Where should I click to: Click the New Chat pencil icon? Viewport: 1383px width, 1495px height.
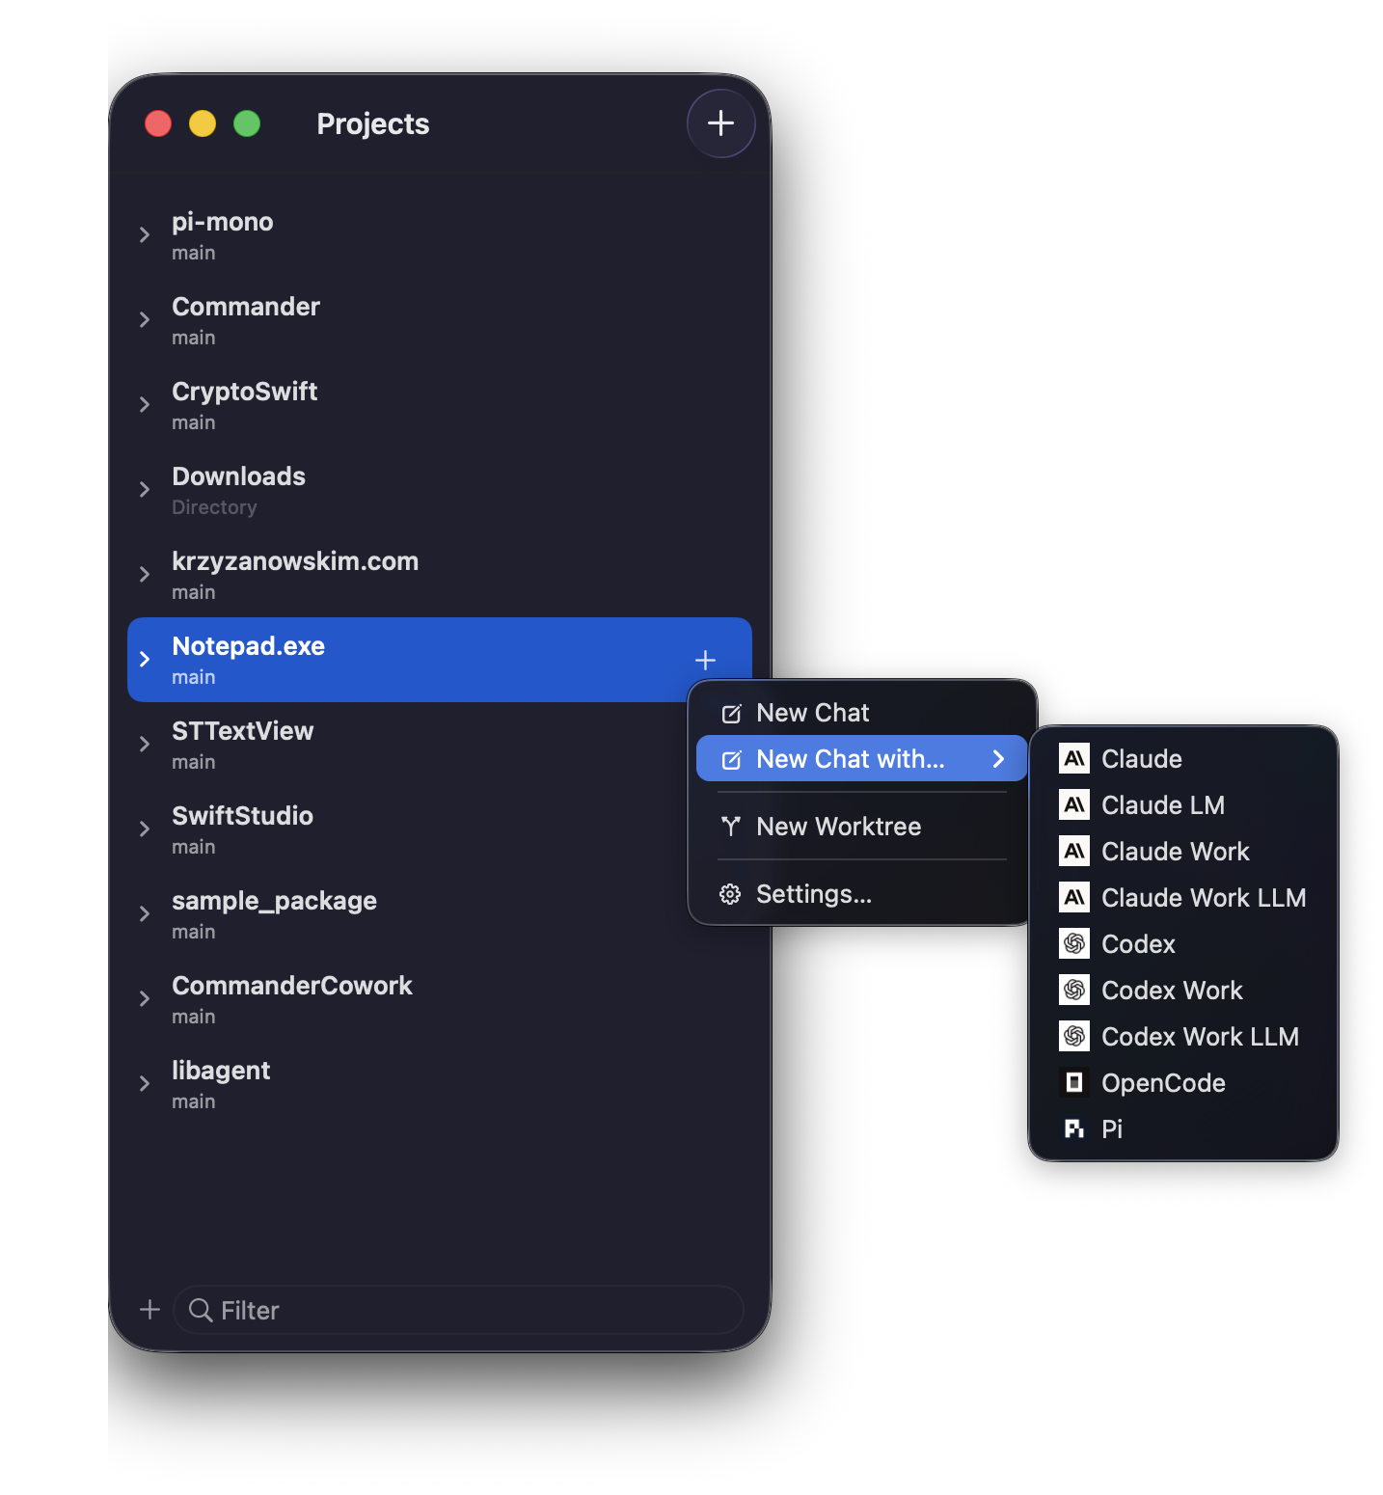coord(730,712)
